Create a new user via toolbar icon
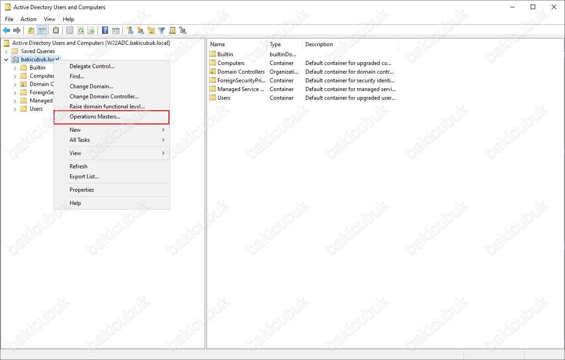Viewport: 565px width, 360px height. (x=130, y=31)
